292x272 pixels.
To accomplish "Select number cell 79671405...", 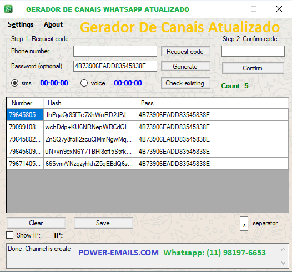I will click(x=25, y=164).
